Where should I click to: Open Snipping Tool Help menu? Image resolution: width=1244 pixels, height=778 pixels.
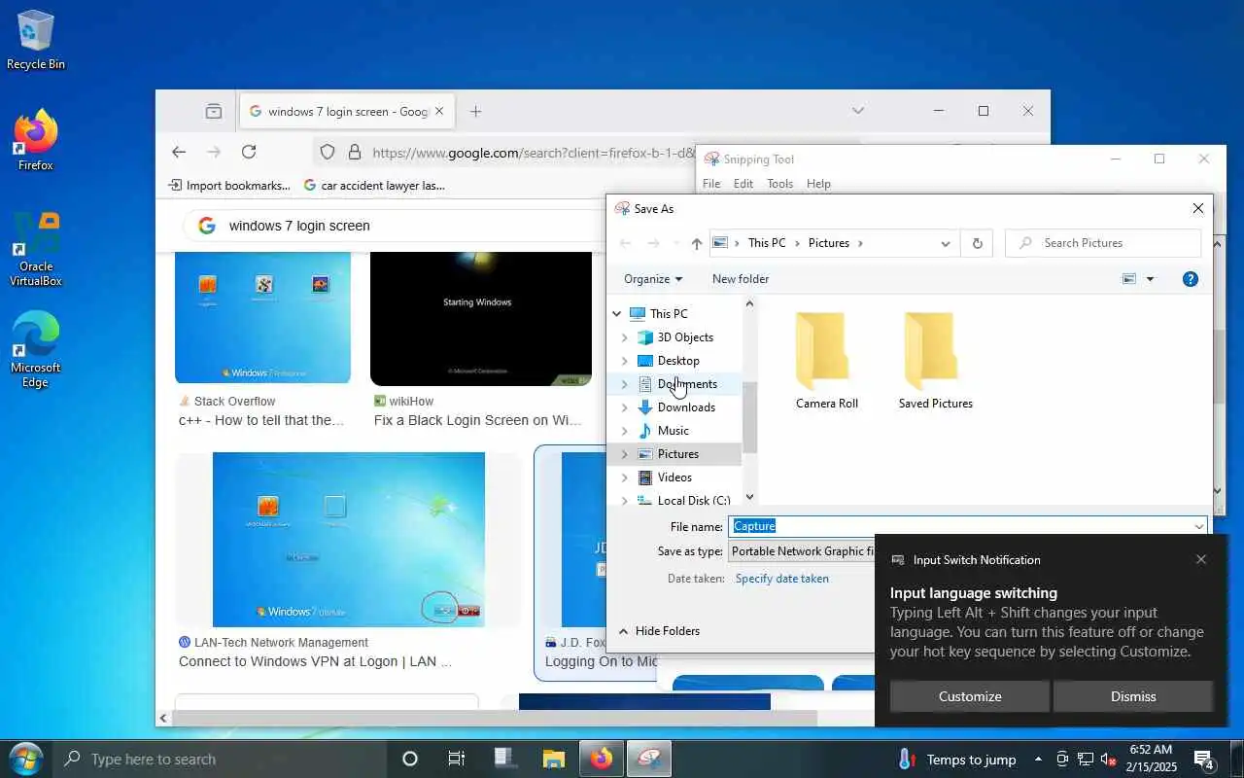(818, 184)
